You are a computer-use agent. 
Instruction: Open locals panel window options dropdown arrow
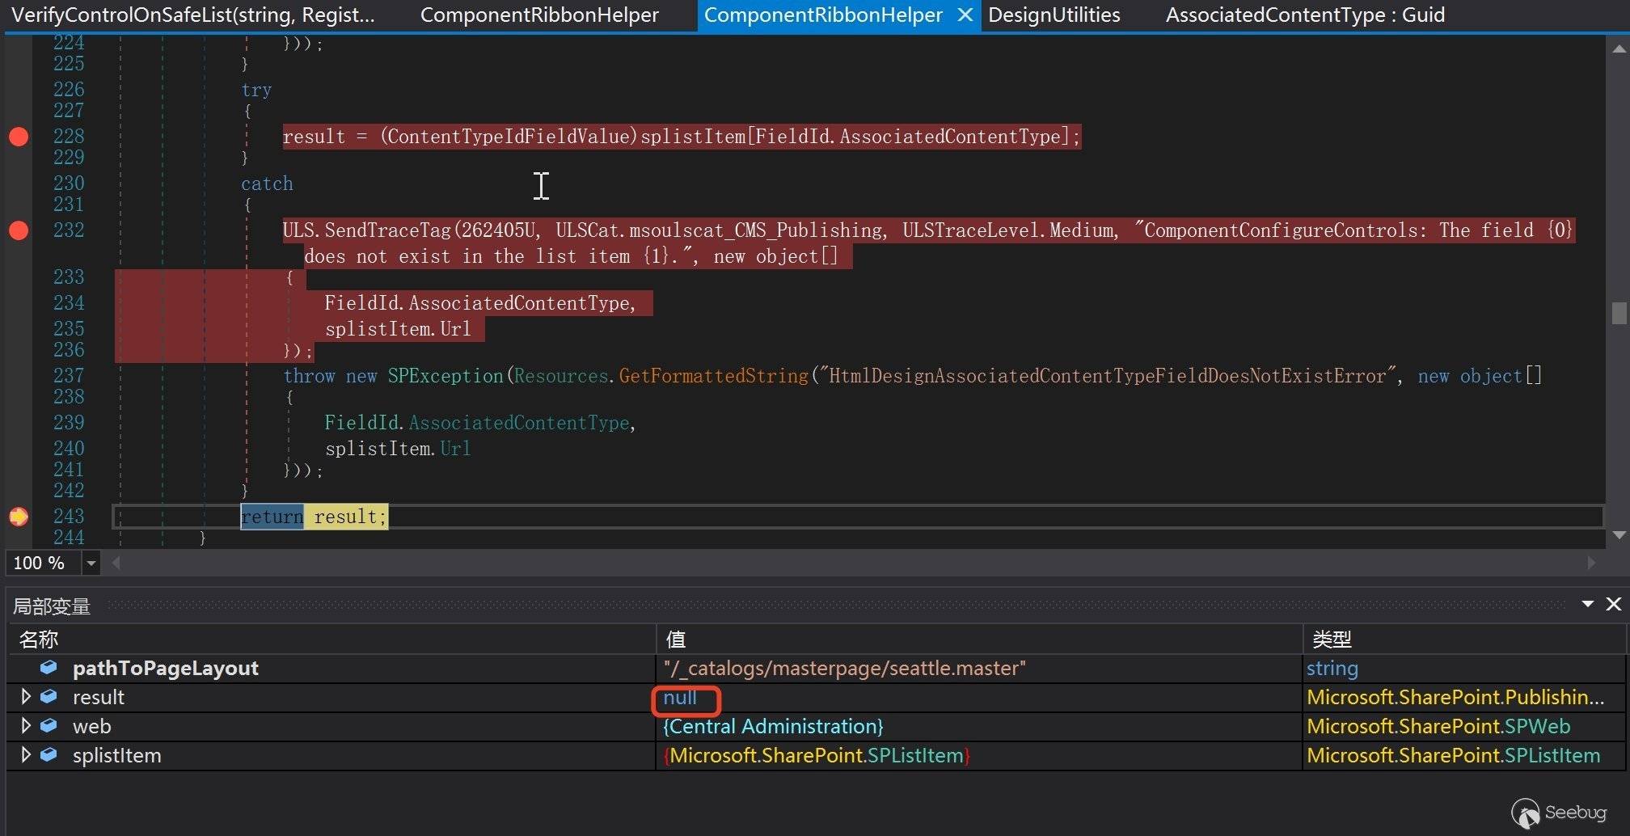click(x=1587, y=604)
